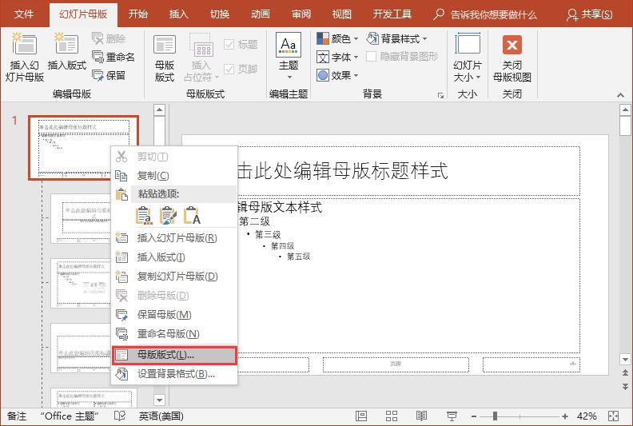Start Slide Show icon in status bar
The width and height of the screenshot is (633, 426).
point(452,416)
